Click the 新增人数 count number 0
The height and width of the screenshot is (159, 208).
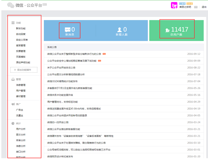point(125,29)
